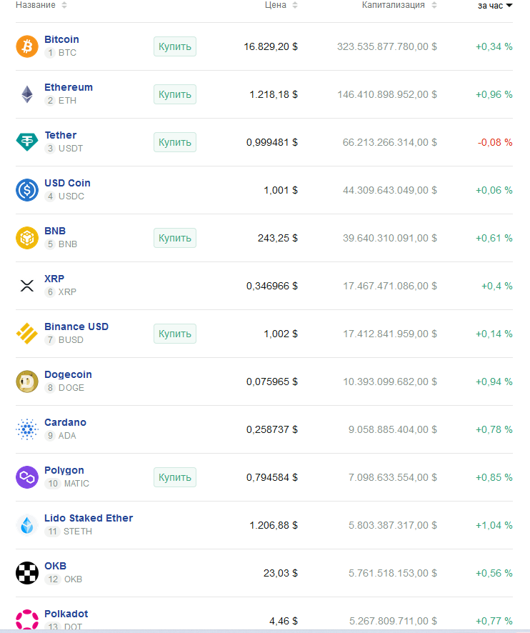Click the OKB checkered logo icon

click(x=27, y=573)
